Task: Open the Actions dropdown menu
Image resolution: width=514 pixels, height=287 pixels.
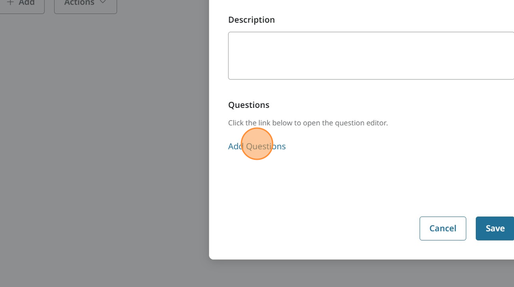Action: (x=85, y=5)
